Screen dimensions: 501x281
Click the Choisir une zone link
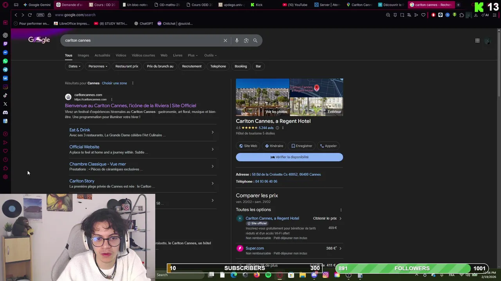[x=114, y=83]
